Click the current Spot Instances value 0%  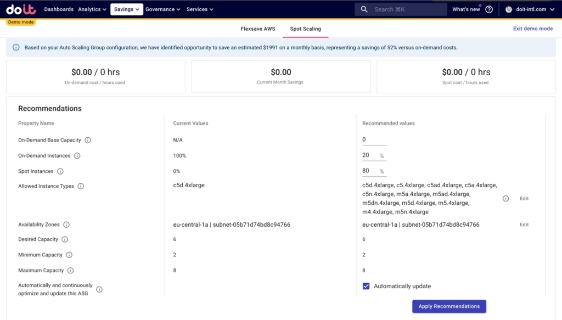tap(176, 171)
